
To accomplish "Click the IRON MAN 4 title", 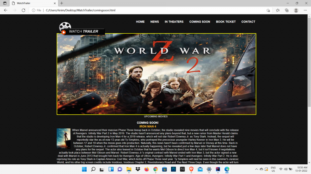I will pos(148,126).
